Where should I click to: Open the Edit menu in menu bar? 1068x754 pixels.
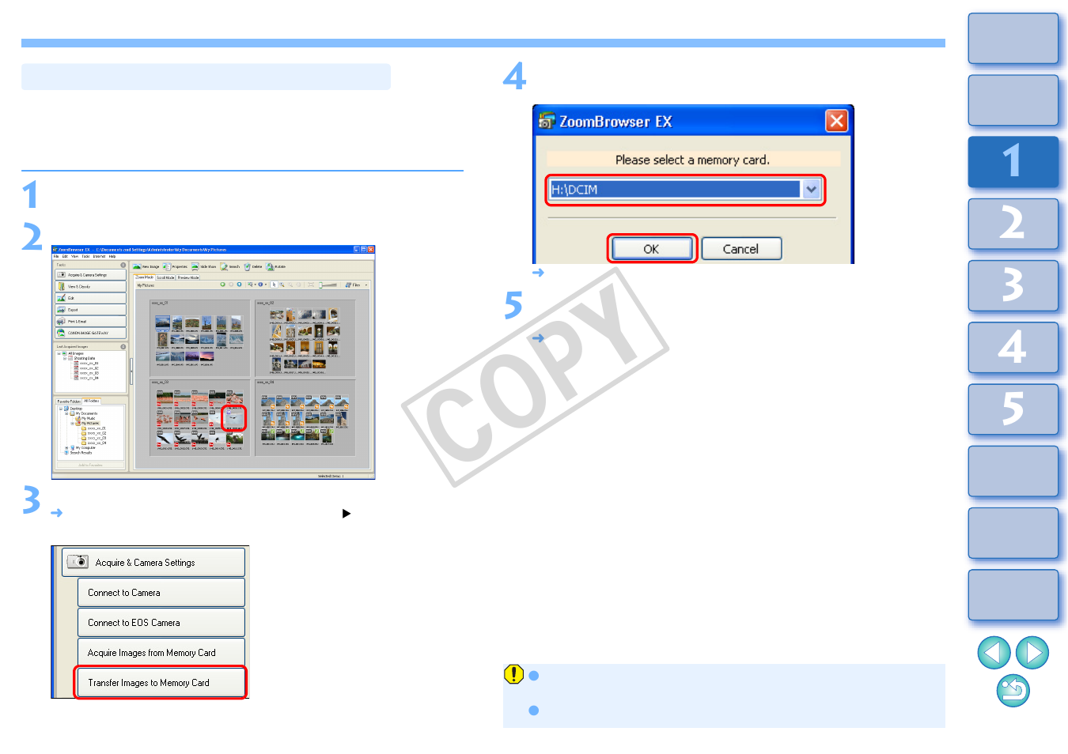(65, 256)
